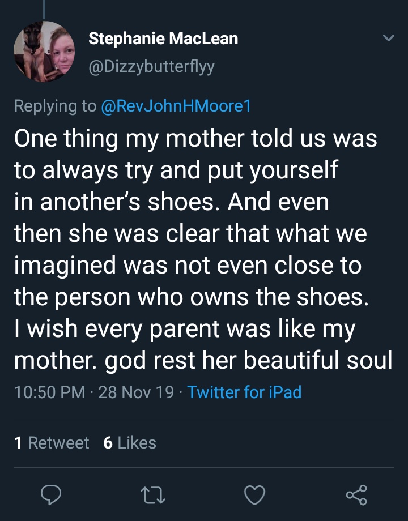
Task: View the 1 Retweet list
Action: point(52,443)
